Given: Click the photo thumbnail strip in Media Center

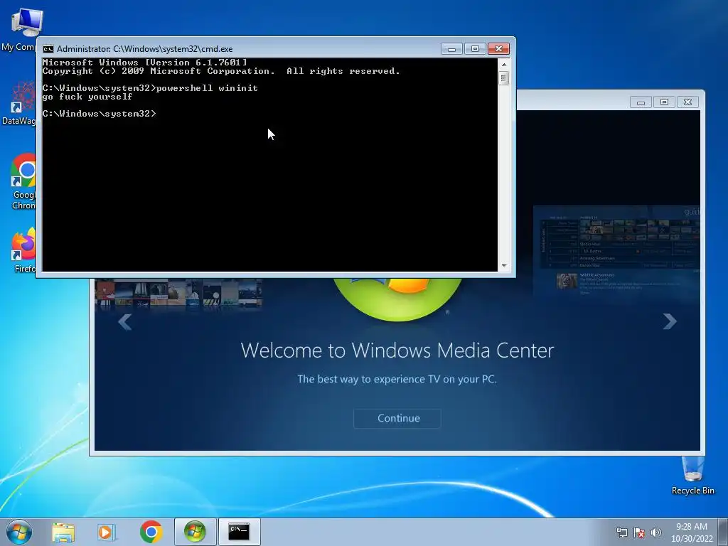Looking at the screenshot, I should [x=179, y=294].
